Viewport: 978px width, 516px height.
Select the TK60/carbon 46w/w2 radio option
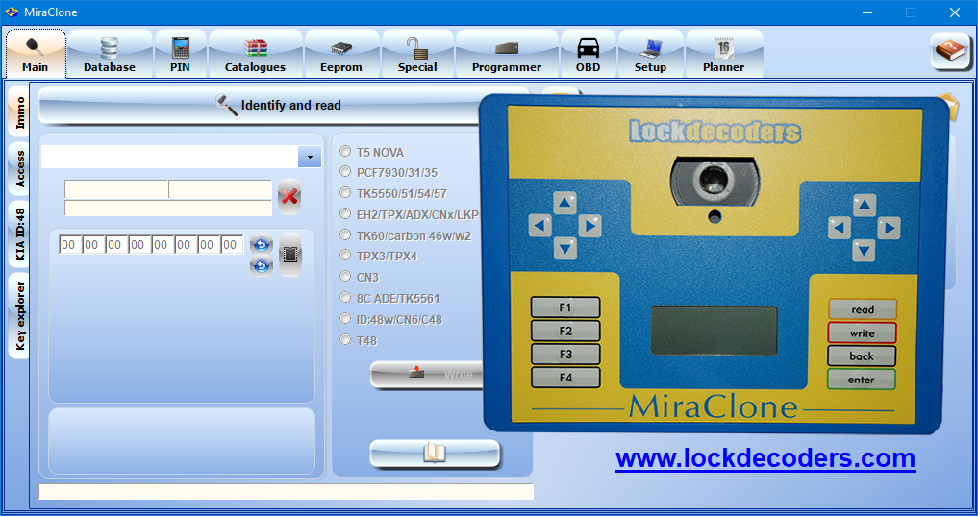[x=345, y=235]
